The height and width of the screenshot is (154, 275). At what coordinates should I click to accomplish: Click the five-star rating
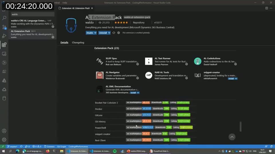coord(121,23)
